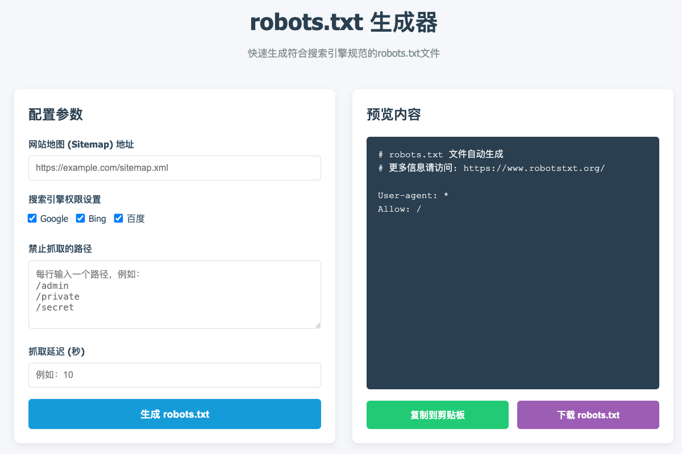Click into the 禁止抓取的路径 textarea

pyautogui.click(x=174, y=295)
